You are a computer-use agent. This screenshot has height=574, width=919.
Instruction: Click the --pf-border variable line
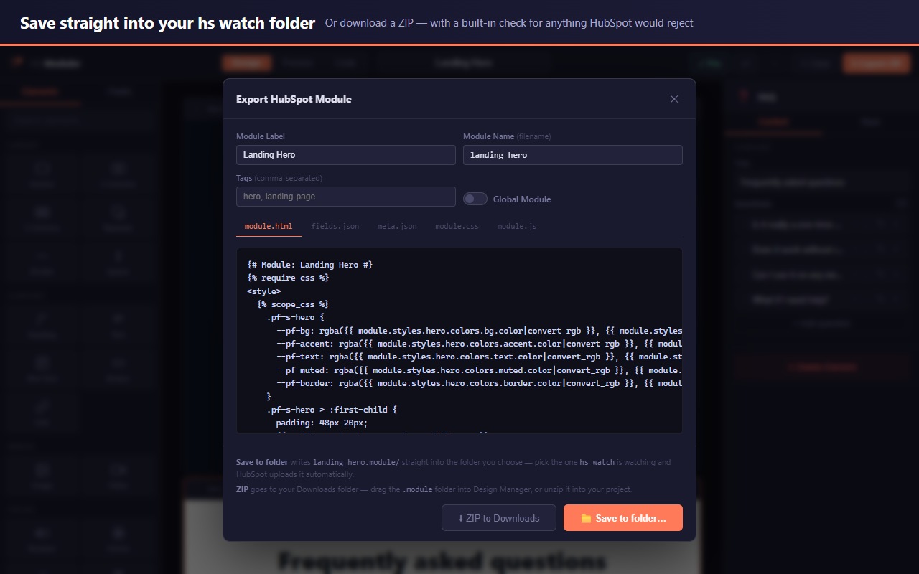[479, 383]
